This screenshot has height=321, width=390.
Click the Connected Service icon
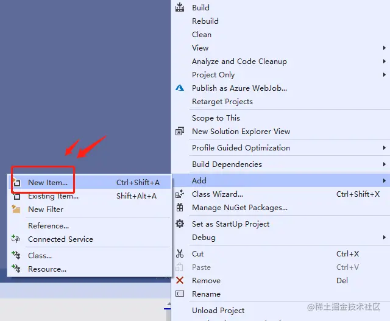(x=16, y=239)
